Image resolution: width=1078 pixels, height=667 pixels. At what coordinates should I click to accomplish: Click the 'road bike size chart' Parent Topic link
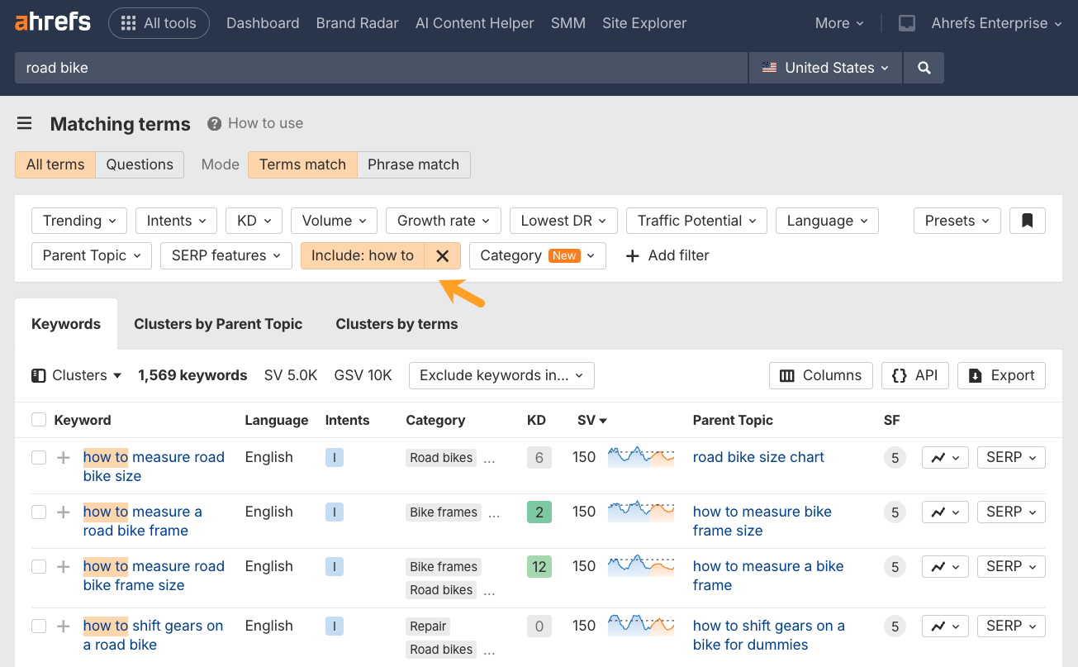pos(758,457)
